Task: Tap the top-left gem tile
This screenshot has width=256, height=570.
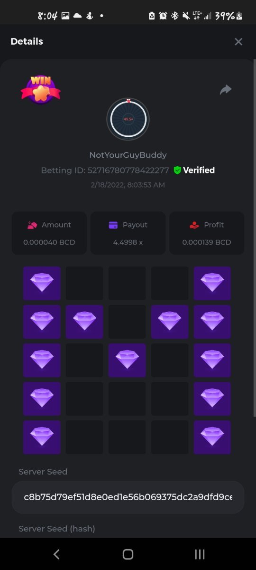Action: (42, 283)
